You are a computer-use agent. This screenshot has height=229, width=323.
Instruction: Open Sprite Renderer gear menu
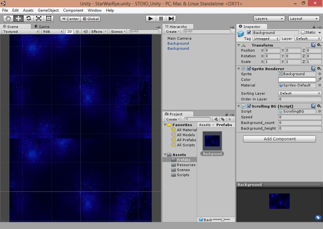(319, 69)
